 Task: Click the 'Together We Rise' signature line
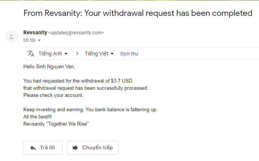56,124
